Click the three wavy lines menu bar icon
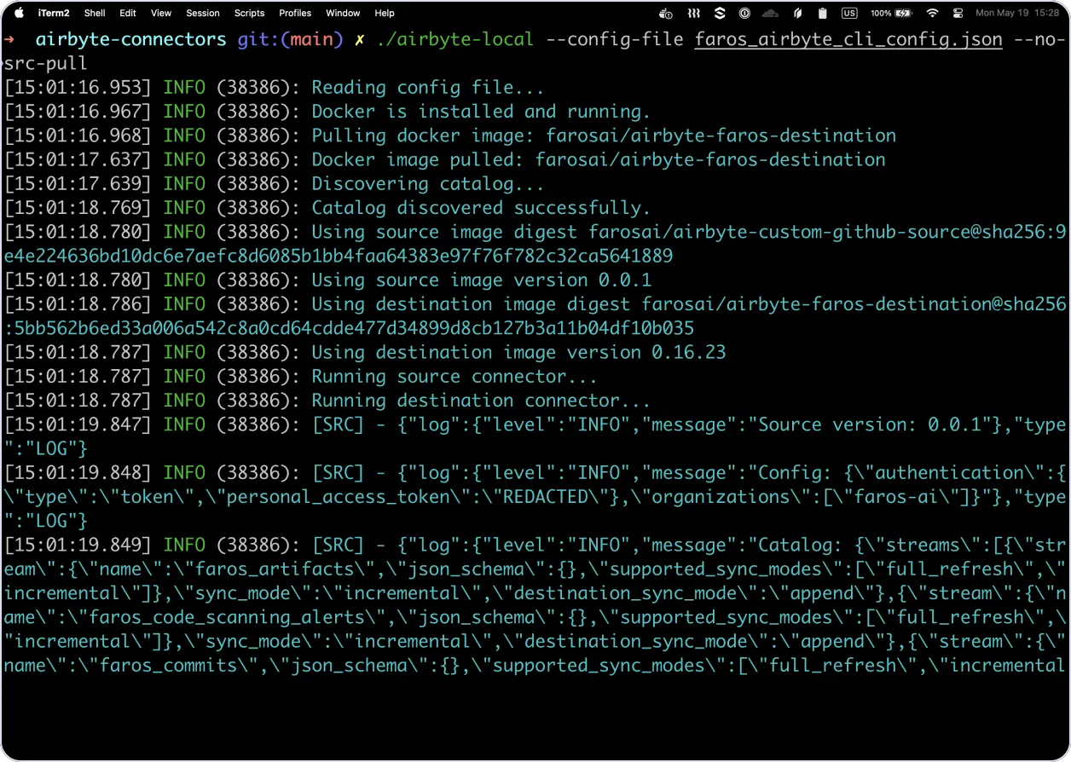 (694, 13)
